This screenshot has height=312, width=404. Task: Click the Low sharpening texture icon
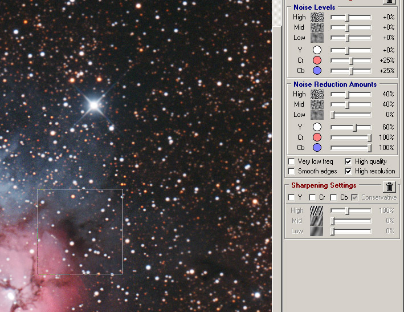coord(316,232)
